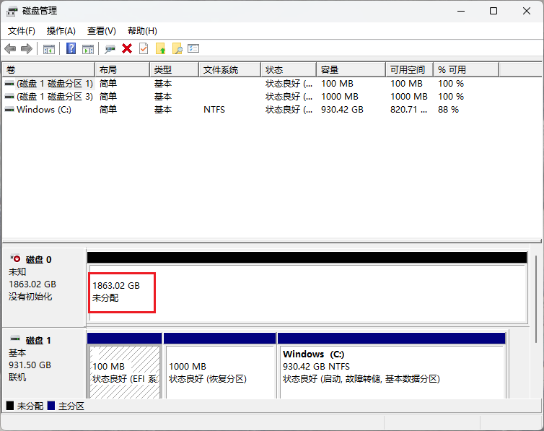The image size is (544, 431).
Task: Sort by the % 可用 column header
Action: click(x=466, y=70)
